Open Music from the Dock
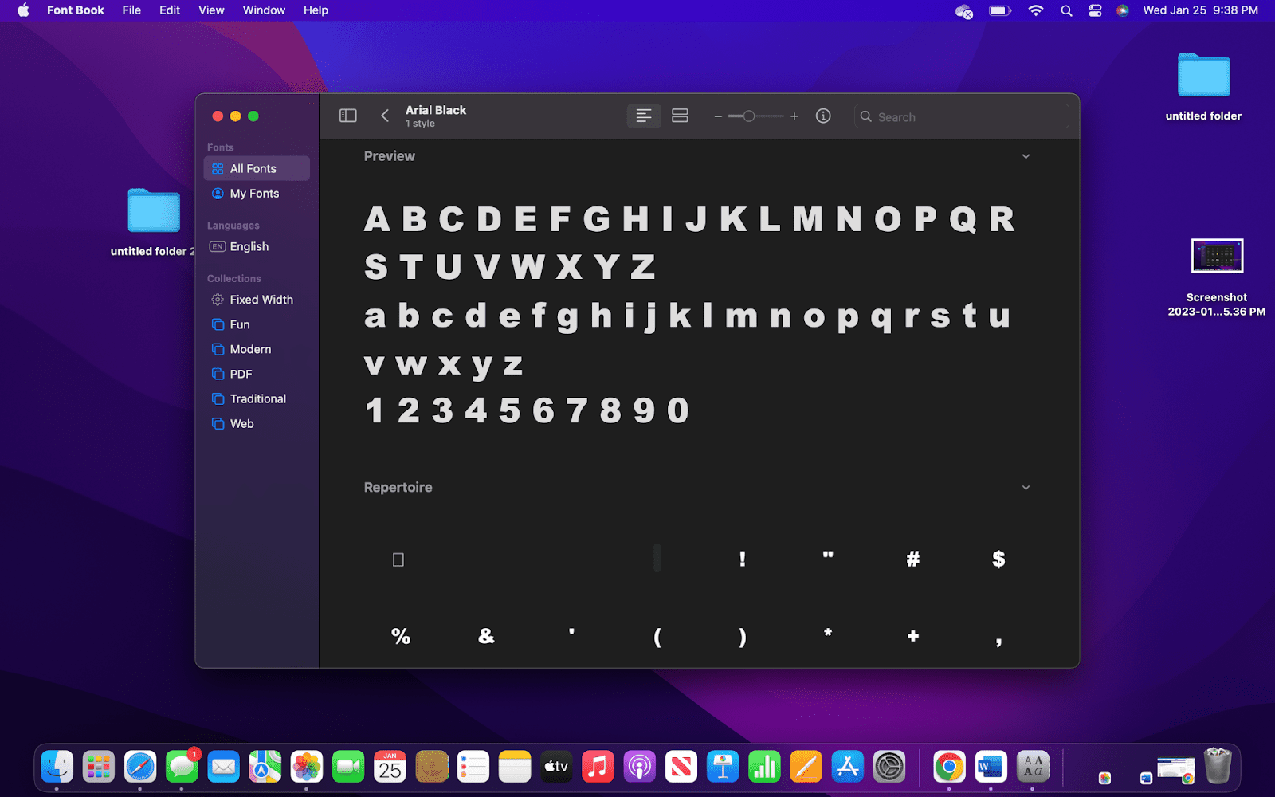This screenshot has height=797, width=1275. pyautogui.click(x=598, y=767)
